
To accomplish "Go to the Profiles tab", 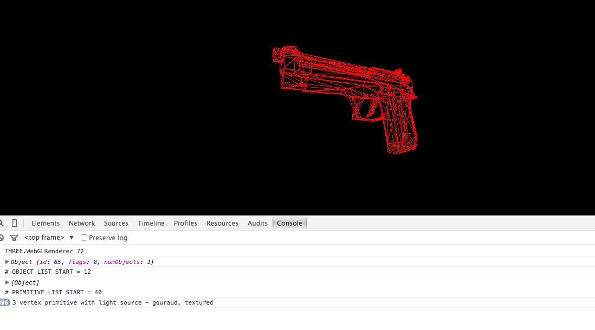I will pyautogui.click(x=185, y=223).
